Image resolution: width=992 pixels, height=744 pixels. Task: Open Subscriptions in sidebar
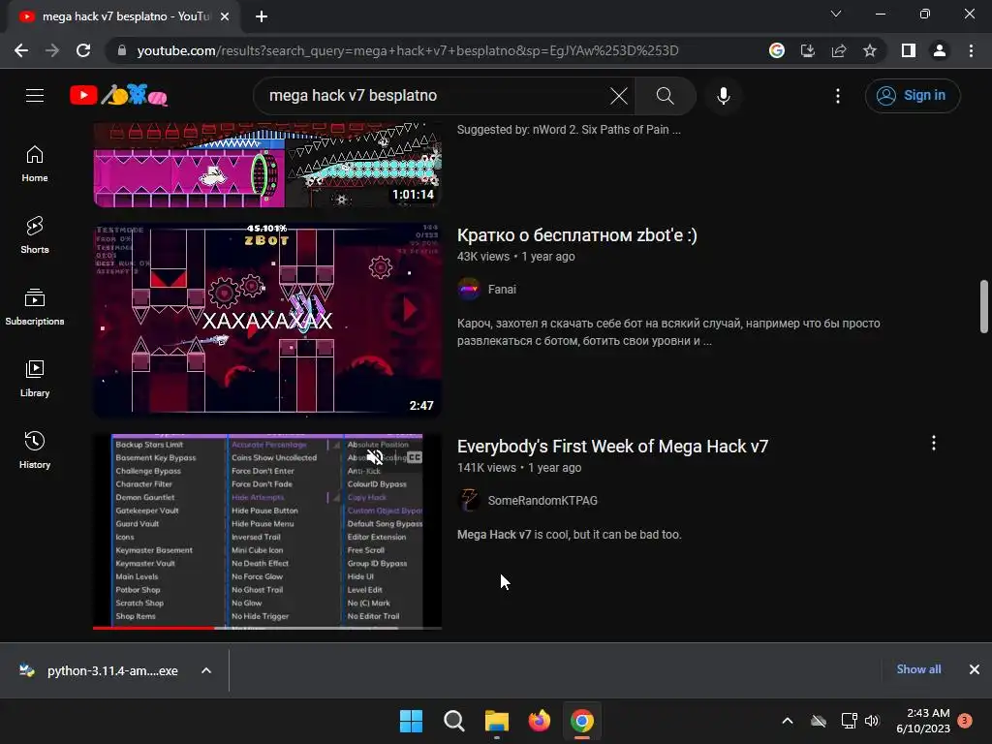point(35,307)
